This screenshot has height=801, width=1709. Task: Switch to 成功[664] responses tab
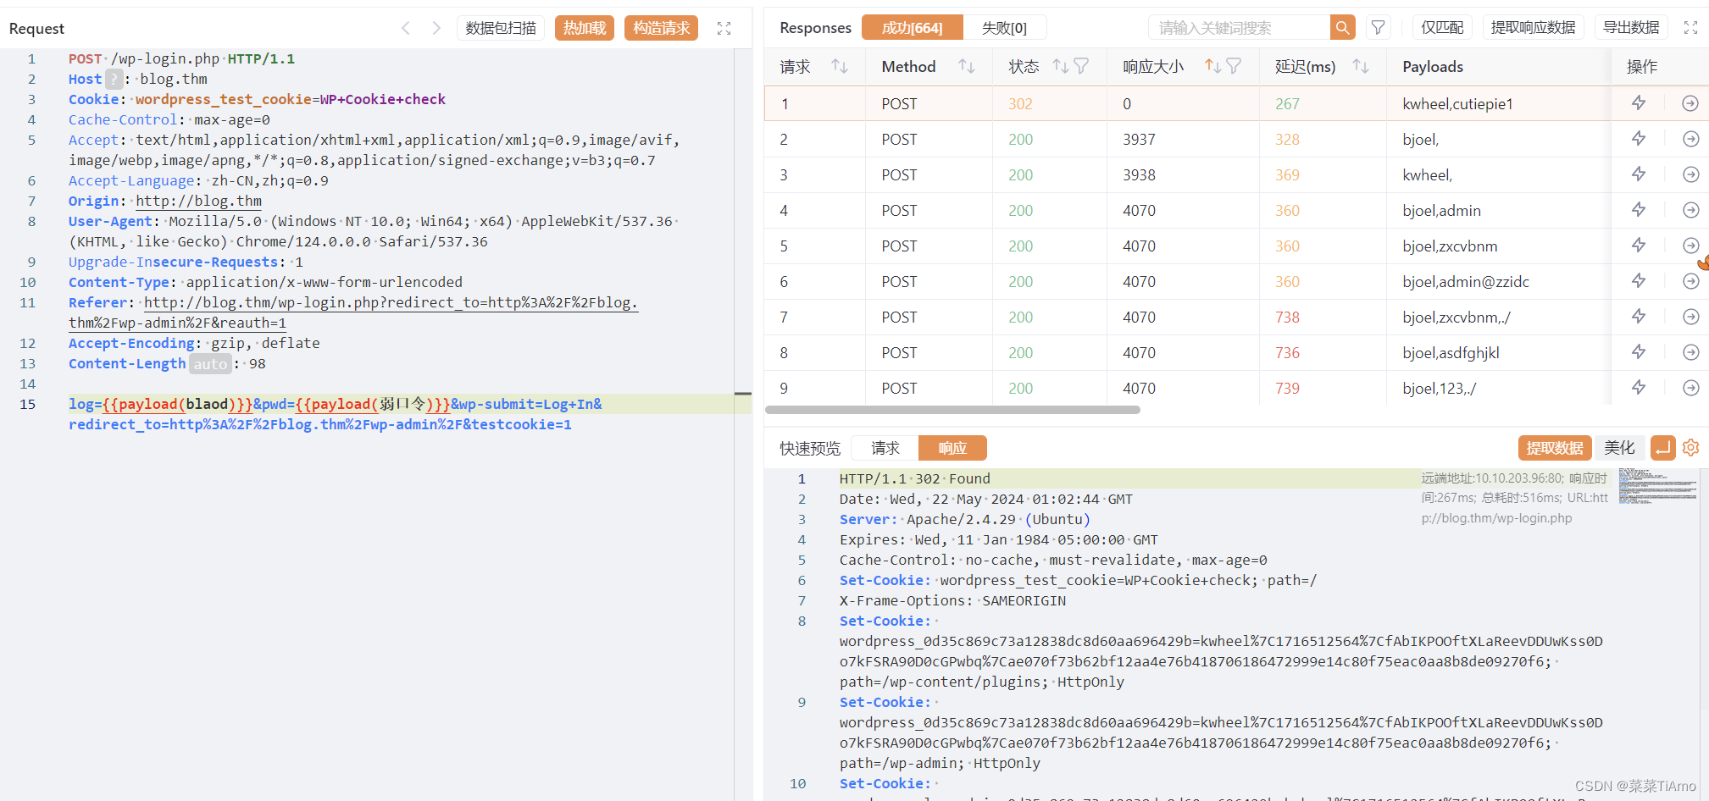tap(913, 28)
